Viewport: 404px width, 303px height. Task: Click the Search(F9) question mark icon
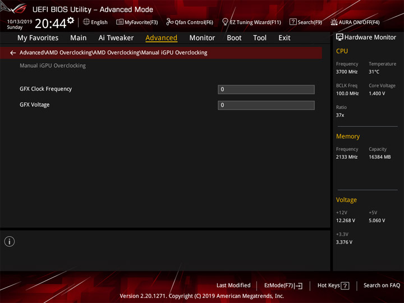(293, 22)
